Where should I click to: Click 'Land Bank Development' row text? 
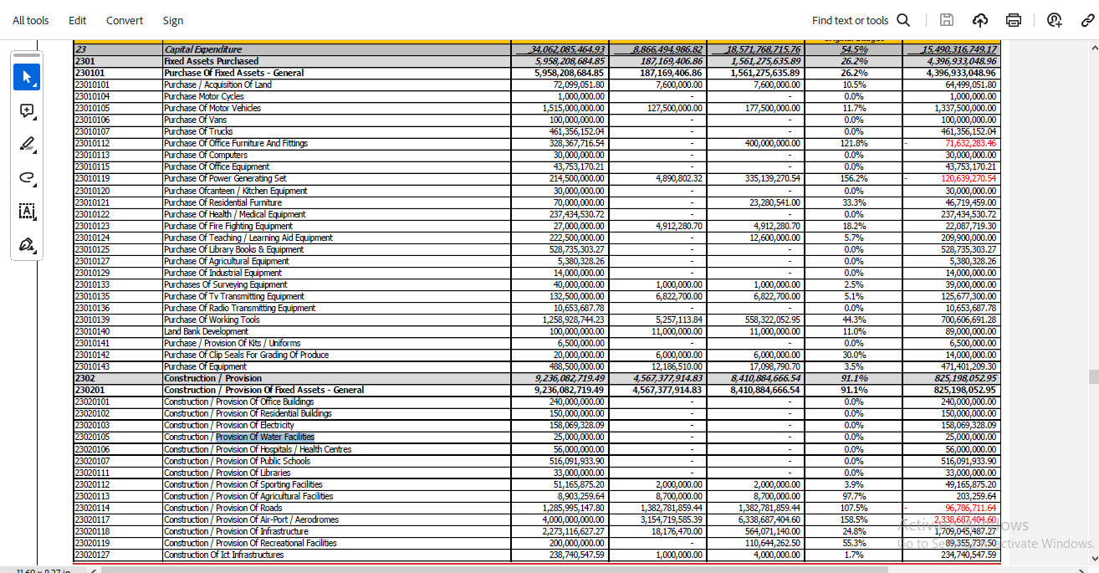207,331
